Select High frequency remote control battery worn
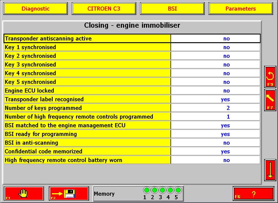This screenshot has height=203, width=278. (x=132, y=160)
